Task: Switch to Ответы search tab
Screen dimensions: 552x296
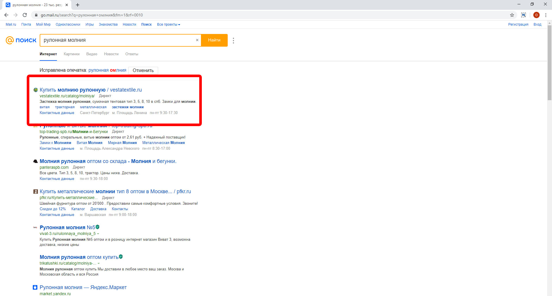Action: 132,54
